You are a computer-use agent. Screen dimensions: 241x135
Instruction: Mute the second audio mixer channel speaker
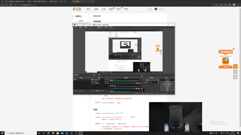coord(139,88)
